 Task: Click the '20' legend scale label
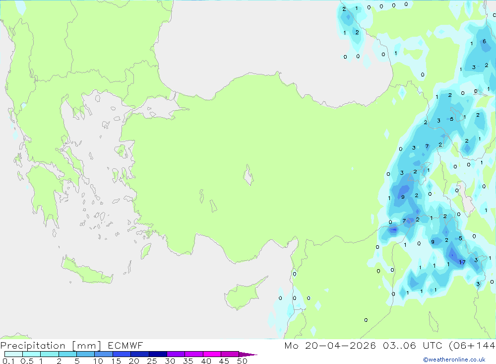pos(134,361)
